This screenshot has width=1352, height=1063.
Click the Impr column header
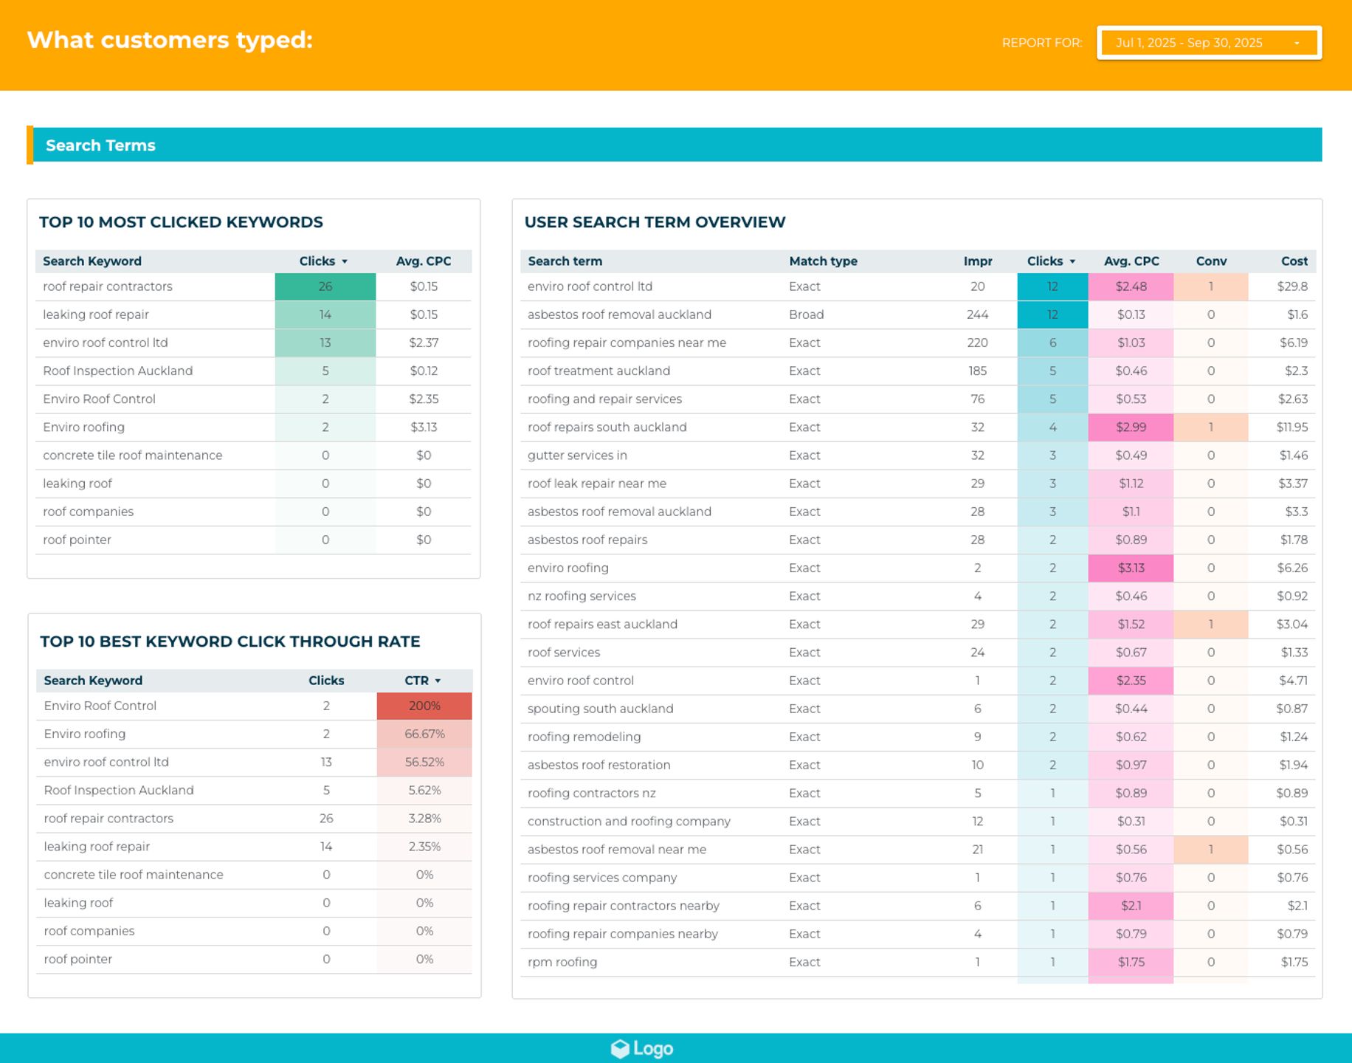pyautogui.click(x=978, y=261)
